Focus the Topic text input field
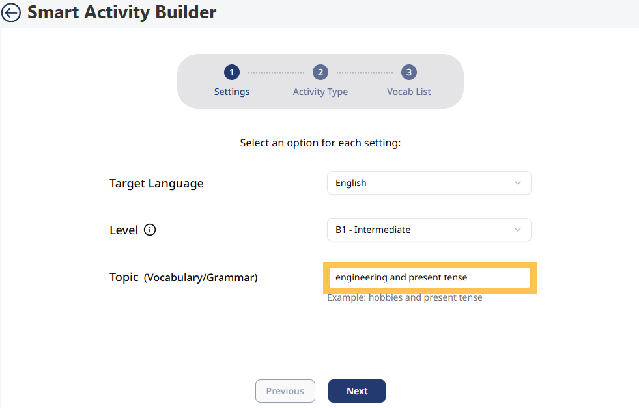This screenshot has width=639, height=408. click(429, 277)
